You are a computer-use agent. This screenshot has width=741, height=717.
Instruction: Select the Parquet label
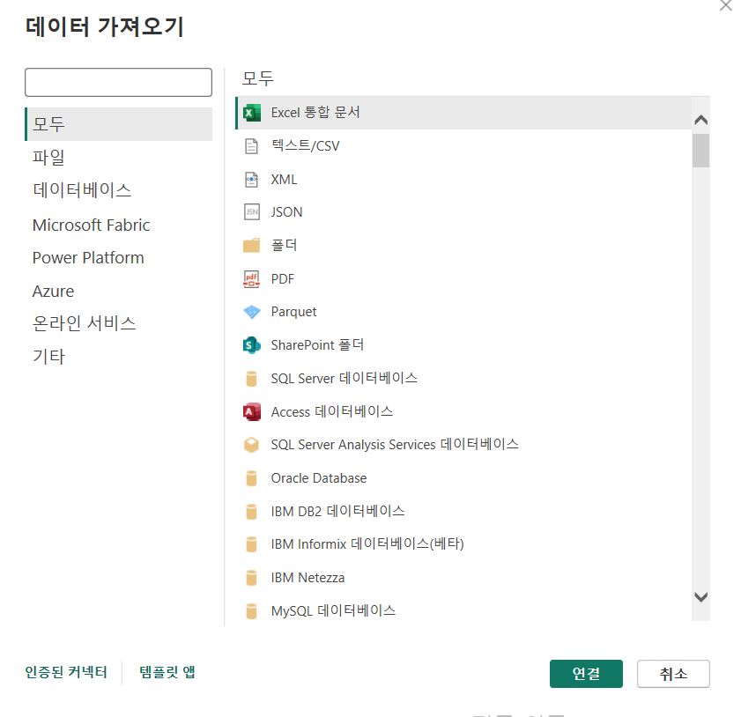coord(293,312)
